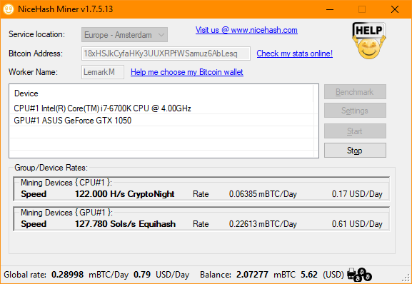Image resolution: width=412 pixels, height=284 pixels.
Task: Click the 0.06385 mBTC/Day rate
Action: click(x=263, y=194)
